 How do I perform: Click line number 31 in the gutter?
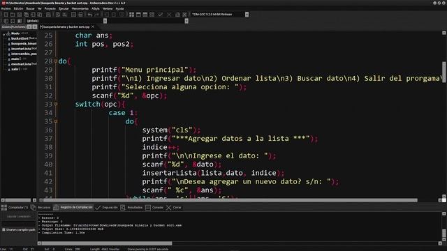click(48, 86)
